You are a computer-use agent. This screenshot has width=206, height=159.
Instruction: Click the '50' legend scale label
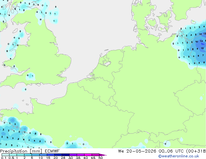(x=100, y=158)
